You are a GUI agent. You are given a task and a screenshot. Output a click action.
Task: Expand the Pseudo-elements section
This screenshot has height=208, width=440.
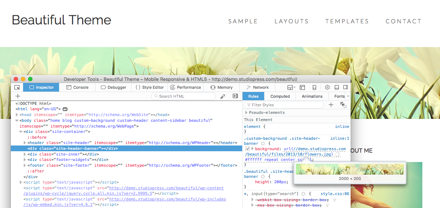[x=246, y=112]
